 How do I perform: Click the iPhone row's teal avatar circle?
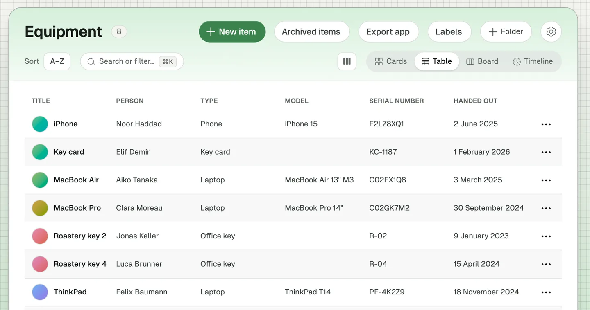tap(40, 124)
